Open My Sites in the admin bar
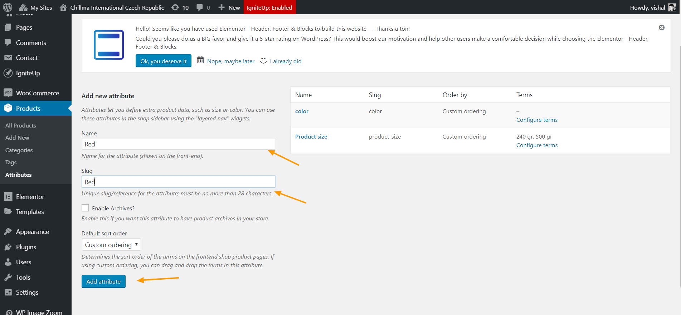 click(35, 7)
